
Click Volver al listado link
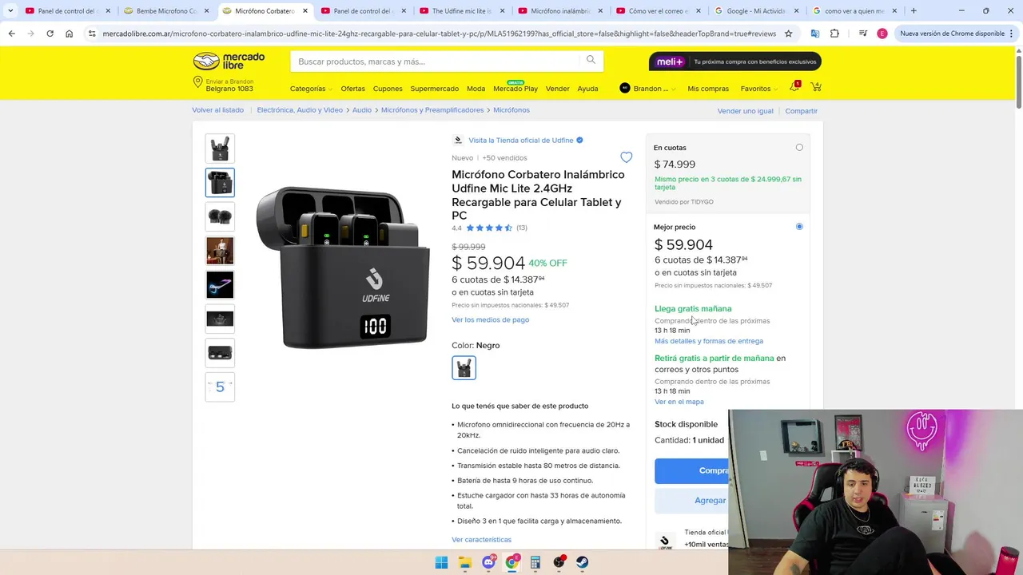point(217,110)
